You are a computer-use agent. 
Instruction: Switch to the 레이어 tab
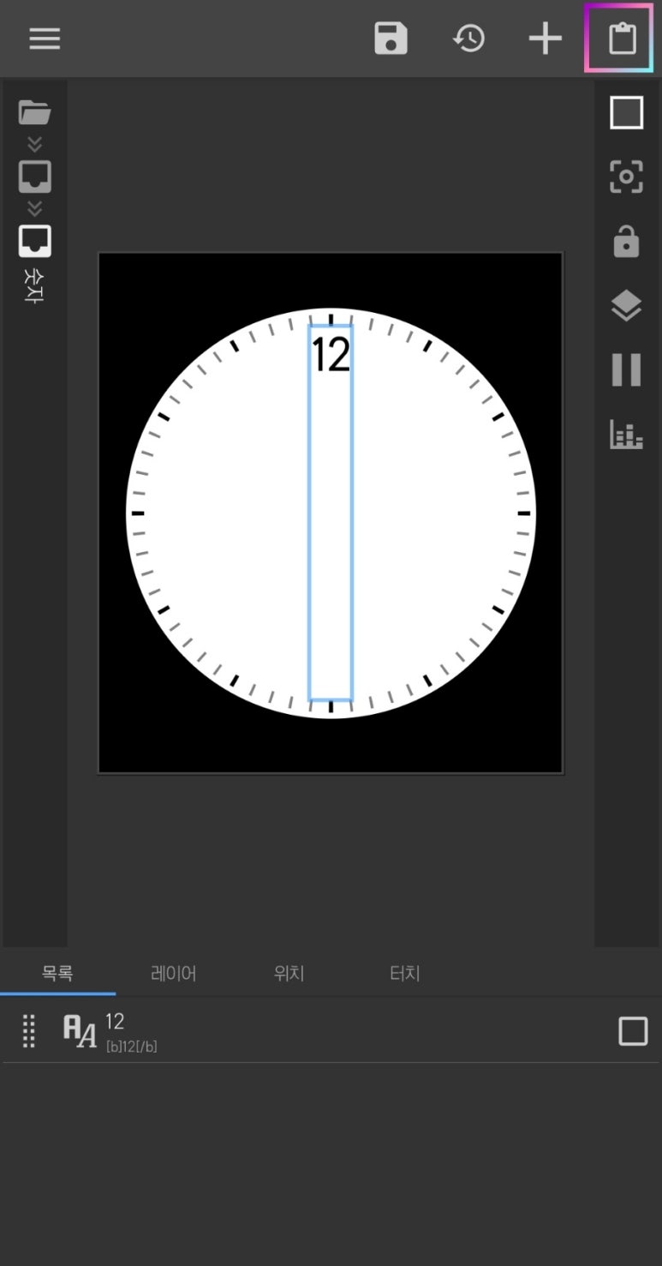coord(174,973)
